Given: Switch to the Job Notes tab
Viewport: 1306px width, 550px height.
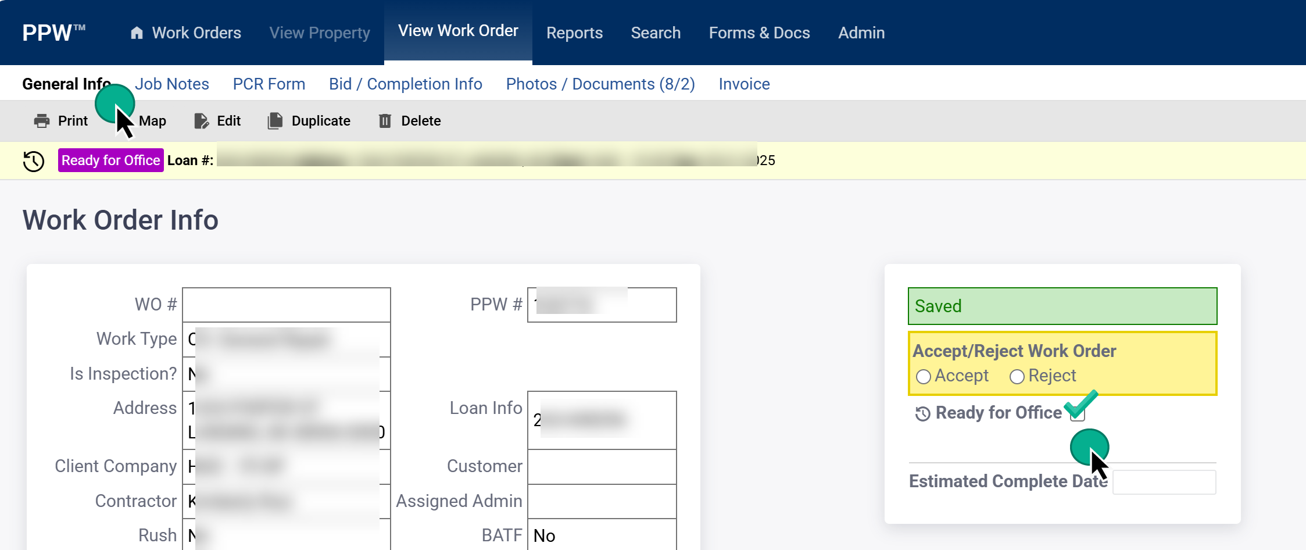Looking at the screenshot, I should pos(172,84).
